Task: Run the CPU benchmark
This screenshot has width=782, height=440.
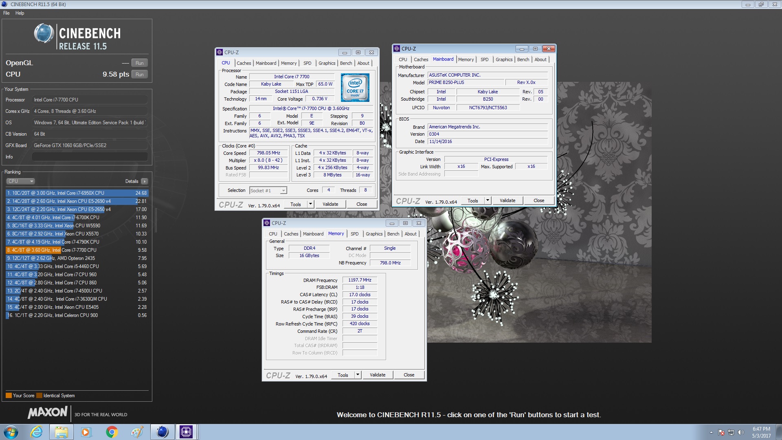Action: pyautogui.click(x=139, y=75)
